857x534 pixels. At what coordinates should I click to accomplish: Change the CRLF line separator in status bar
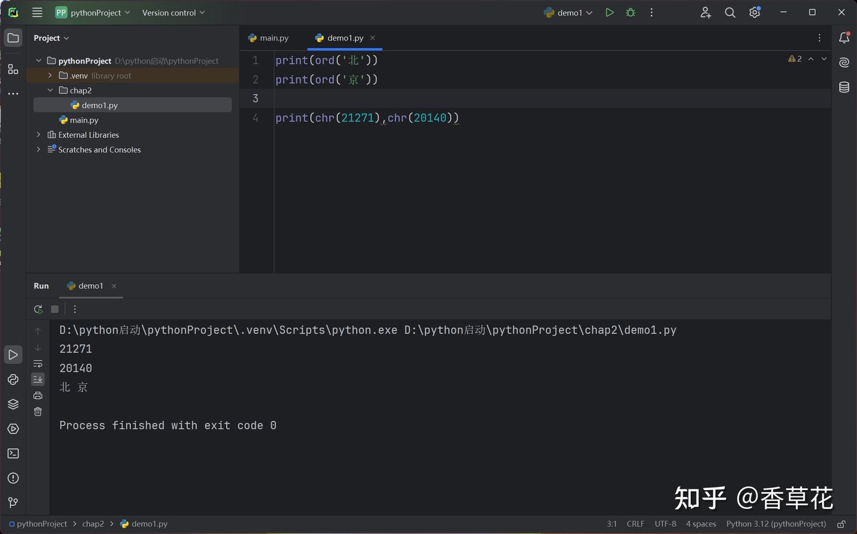[x=636, y=524]
